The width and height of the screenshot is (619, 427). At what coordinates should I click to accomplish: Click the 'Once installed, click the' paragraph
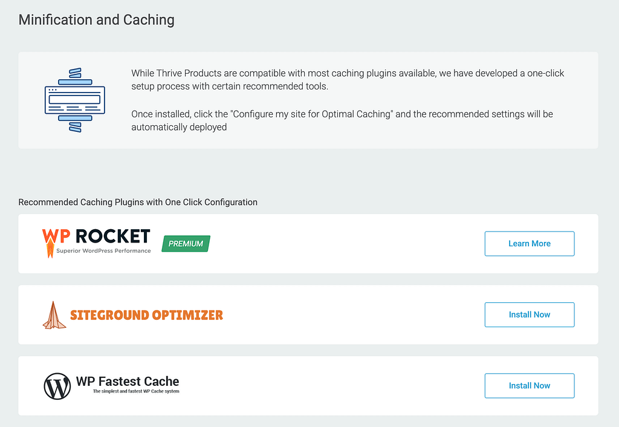coord(342,120)
